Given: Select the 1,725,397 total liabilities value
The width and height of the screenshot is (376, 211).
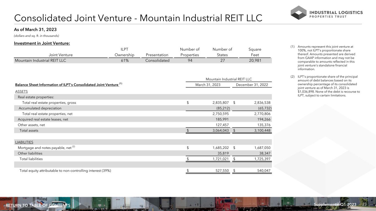Looking at the screenshot, I should [x=263, y=159].
